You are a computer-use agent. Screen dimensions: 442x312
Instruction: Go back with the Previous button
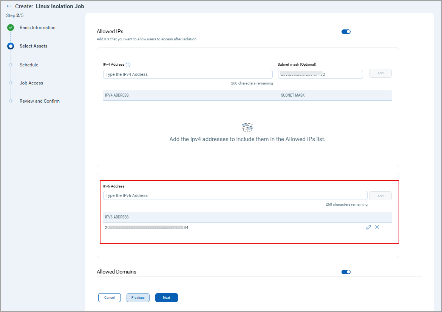[x=138, y=298]
